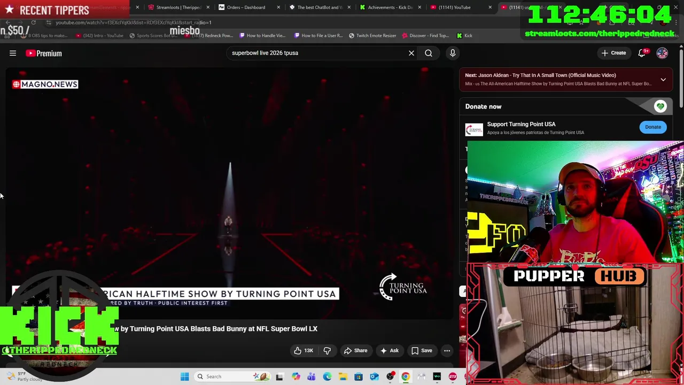This screenshot has height=385, width=684.
Task: Close the Streamloots tab
Action: 208,7
